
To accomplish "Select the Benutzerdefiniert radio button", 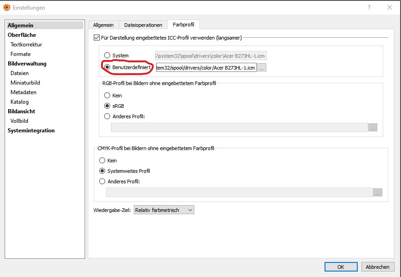I will (x=107, y=67).
